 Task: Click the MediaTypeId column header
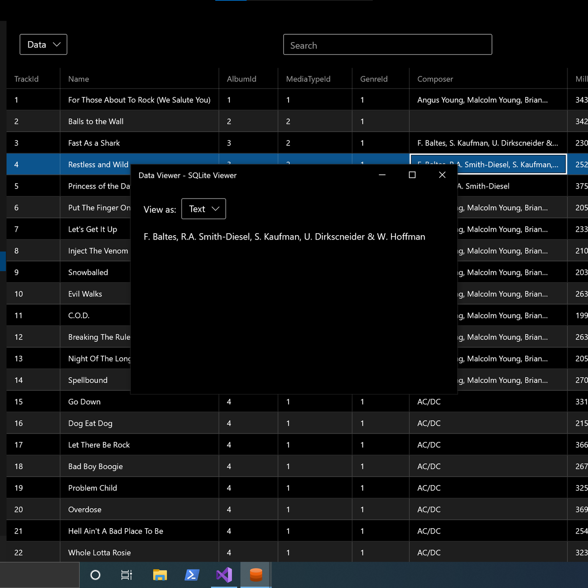pos(308,78)
